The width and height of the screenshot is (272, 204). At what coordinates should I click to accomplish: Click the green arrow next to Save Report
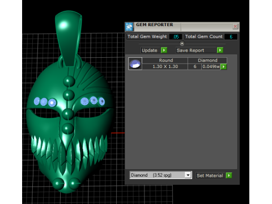pyautogui.click(x=220, y=50)
